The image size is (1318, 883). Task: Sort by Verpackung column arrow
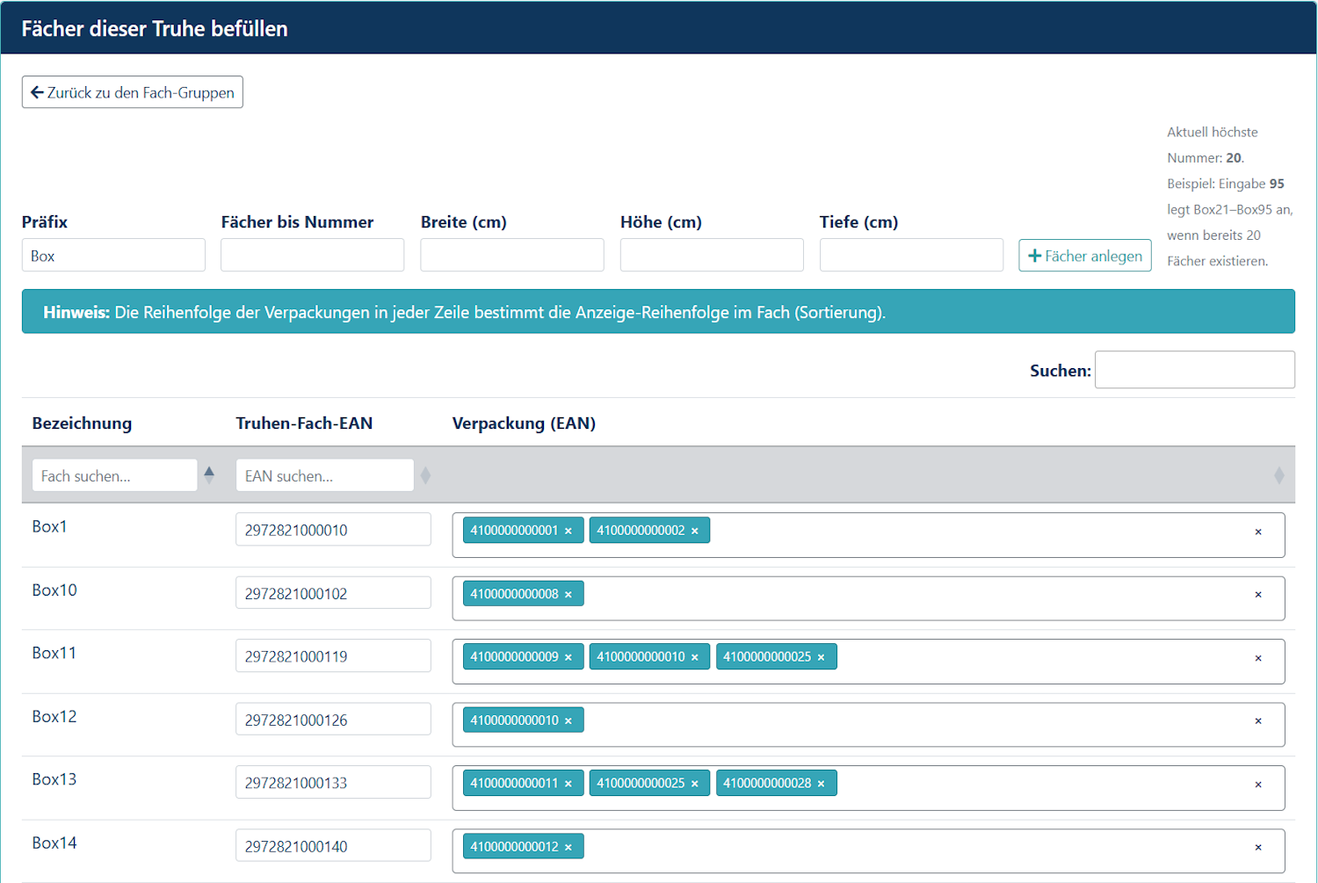tap(1278, 475)
